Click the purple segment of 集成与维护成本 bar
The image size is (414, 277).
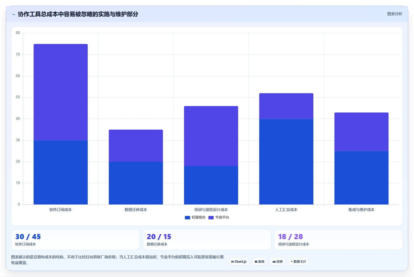(362, 132)
